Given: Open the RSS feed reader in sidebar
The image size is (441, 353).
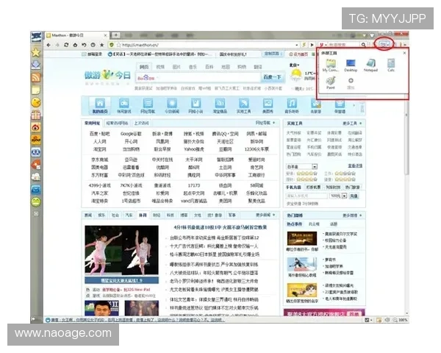Looking at the screenshot, I should coord(36,77).
